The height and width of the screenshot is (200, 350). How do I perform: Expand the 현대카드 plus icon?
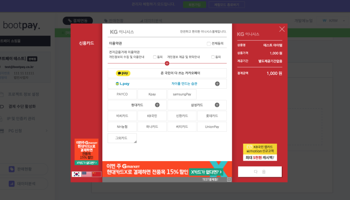pyautogui.click(x=157, y=105)
